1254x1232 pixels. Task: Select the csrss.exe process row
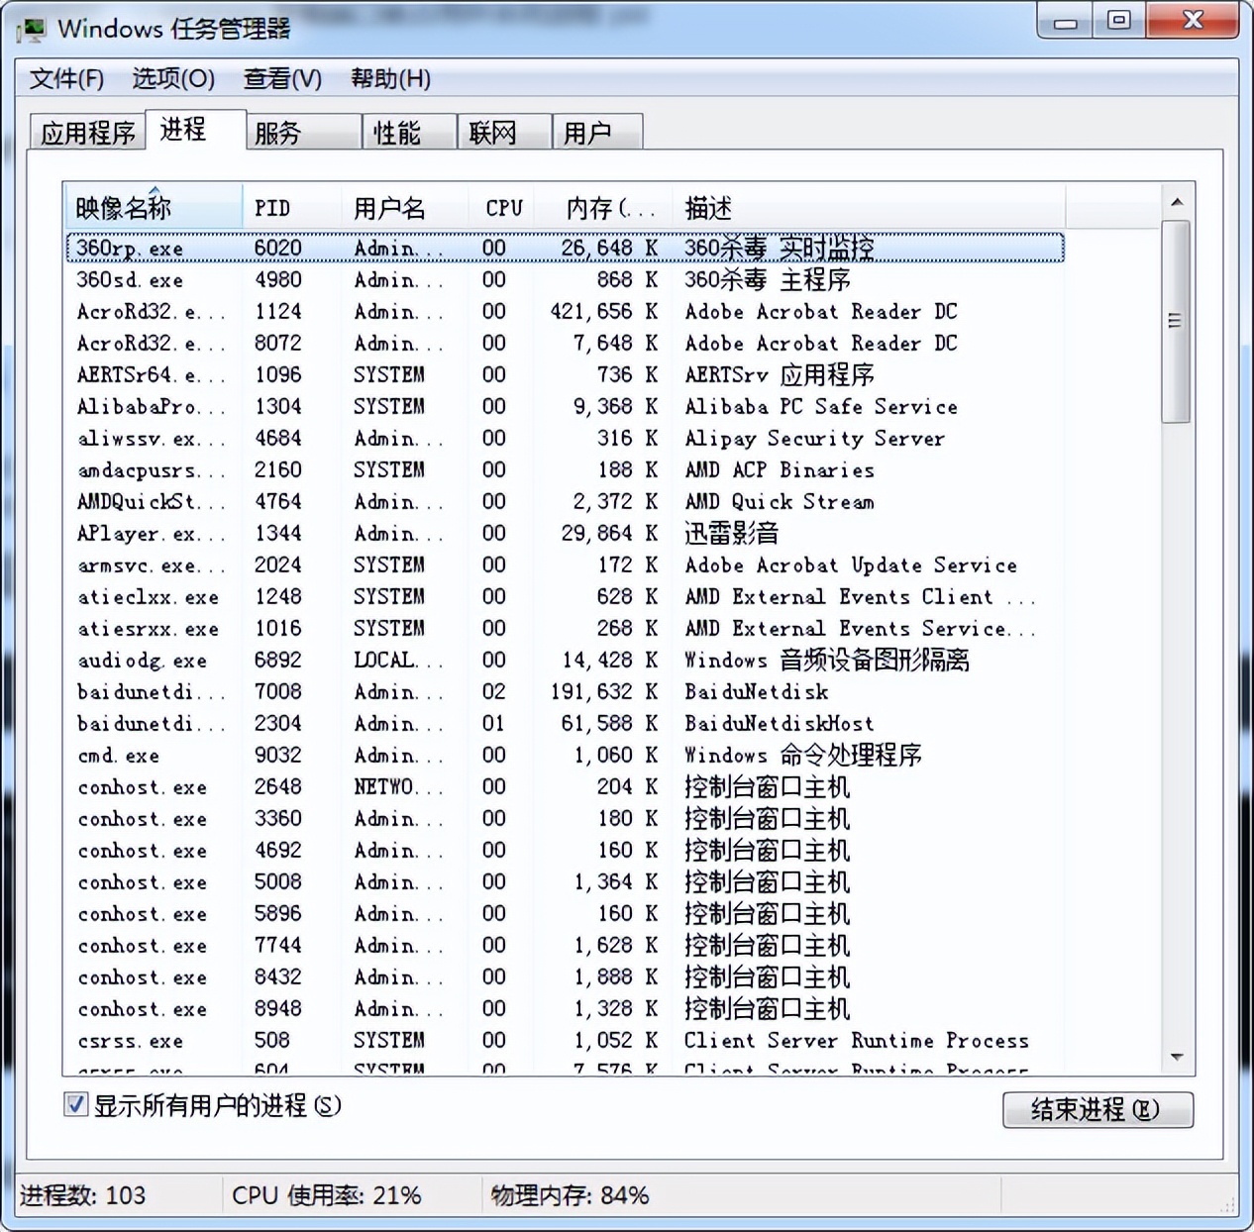pos(396,1040)
